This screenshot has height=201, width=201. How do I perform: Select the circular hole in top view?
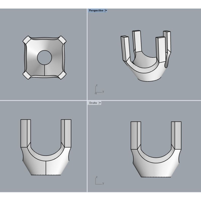click(44, 58)
